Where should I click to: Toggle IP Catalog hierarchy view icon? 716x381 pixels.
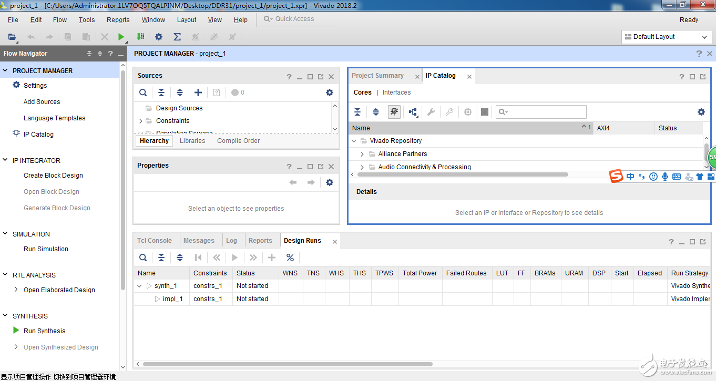coord(413,112)
